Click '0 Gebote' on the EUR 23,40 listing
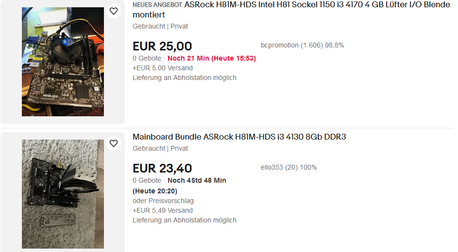 [x=147, y=180]
